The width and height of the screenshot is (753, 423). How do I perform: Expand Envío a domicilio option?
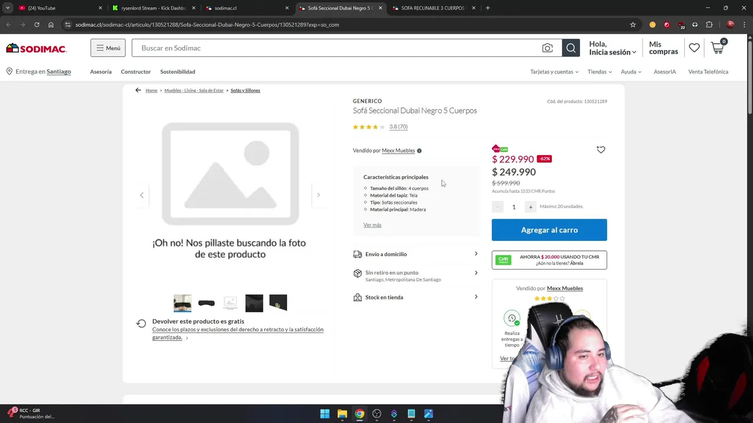pyautogui.click(x=416, y=254)
